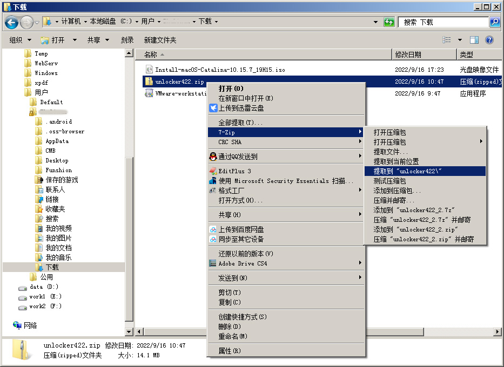Click the 保存的游戏 folder icon

(x=39, y=180)
